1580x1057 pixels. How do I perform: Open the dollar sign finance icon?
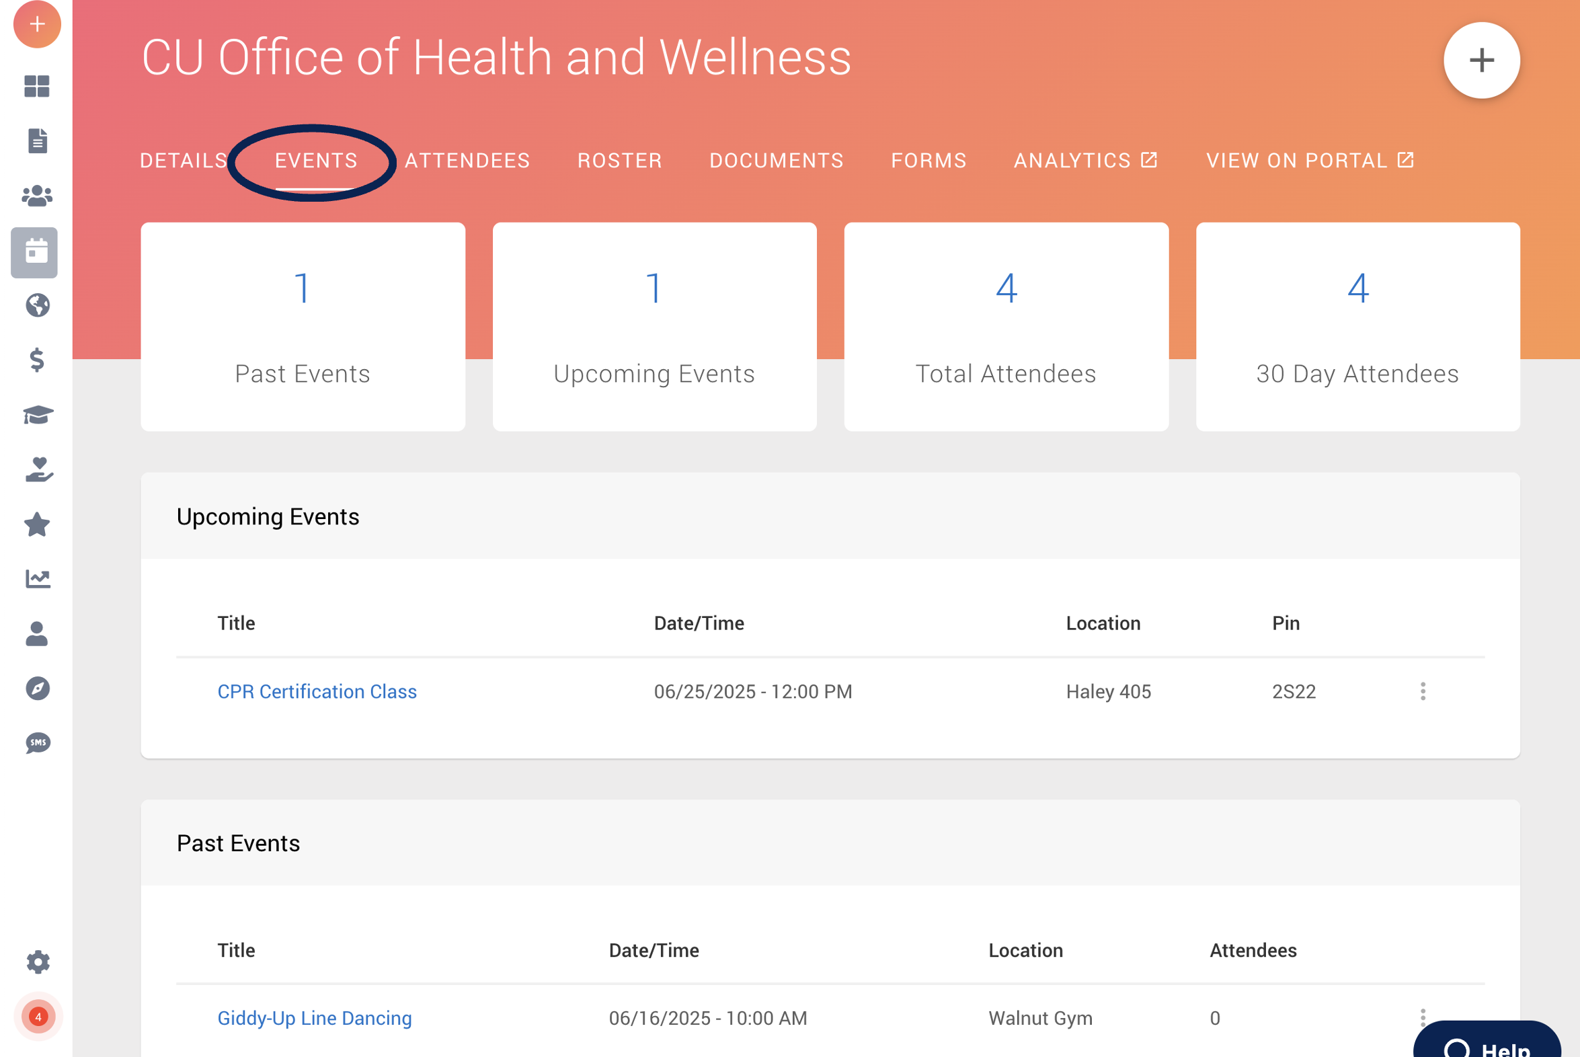37,360
